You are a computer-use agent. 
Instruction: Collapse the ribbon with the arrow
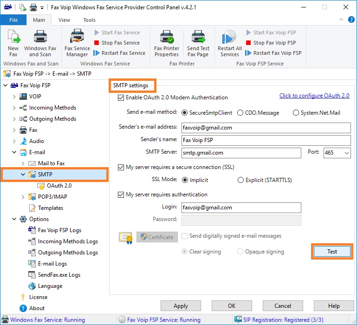(341, 19)
